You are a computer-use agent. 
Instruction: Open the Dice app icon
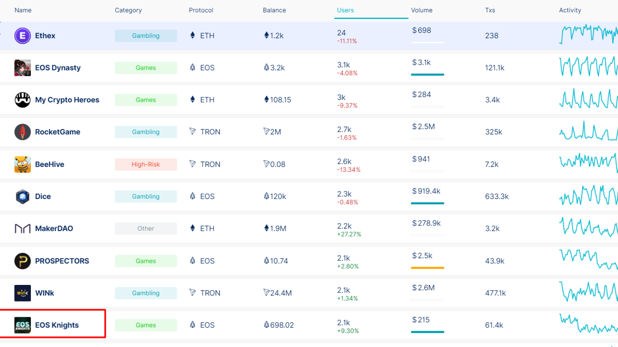tap(22, 197)
